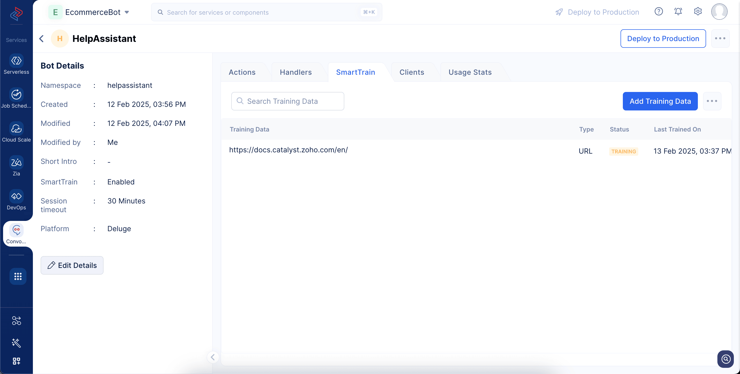Screen dimensions: 740x374
Task: Expand the EcommerceBot project dropdown
Action: click(x=127, y=12)
